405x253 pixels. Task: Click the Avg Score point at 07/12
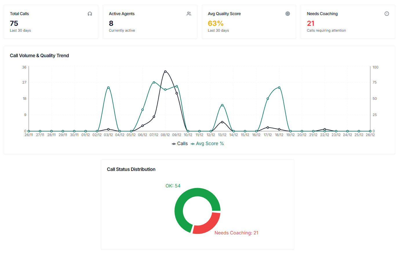tap(154, 82)
